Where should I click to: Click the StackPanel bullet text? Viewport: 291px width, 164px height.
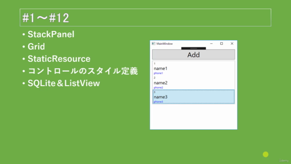[51, 34]
